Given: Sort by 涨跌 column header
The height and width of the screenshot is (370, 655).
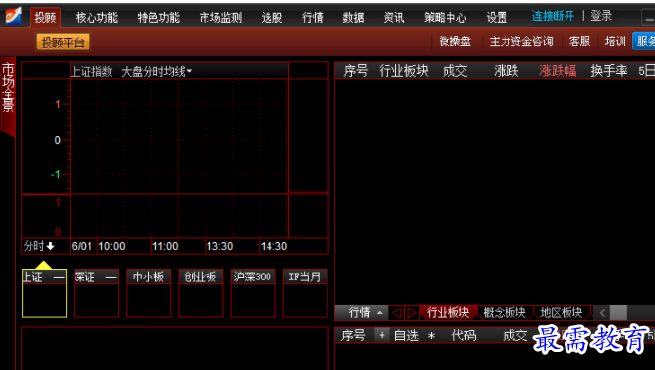Looking at the screenshot, I should [506, 71].
